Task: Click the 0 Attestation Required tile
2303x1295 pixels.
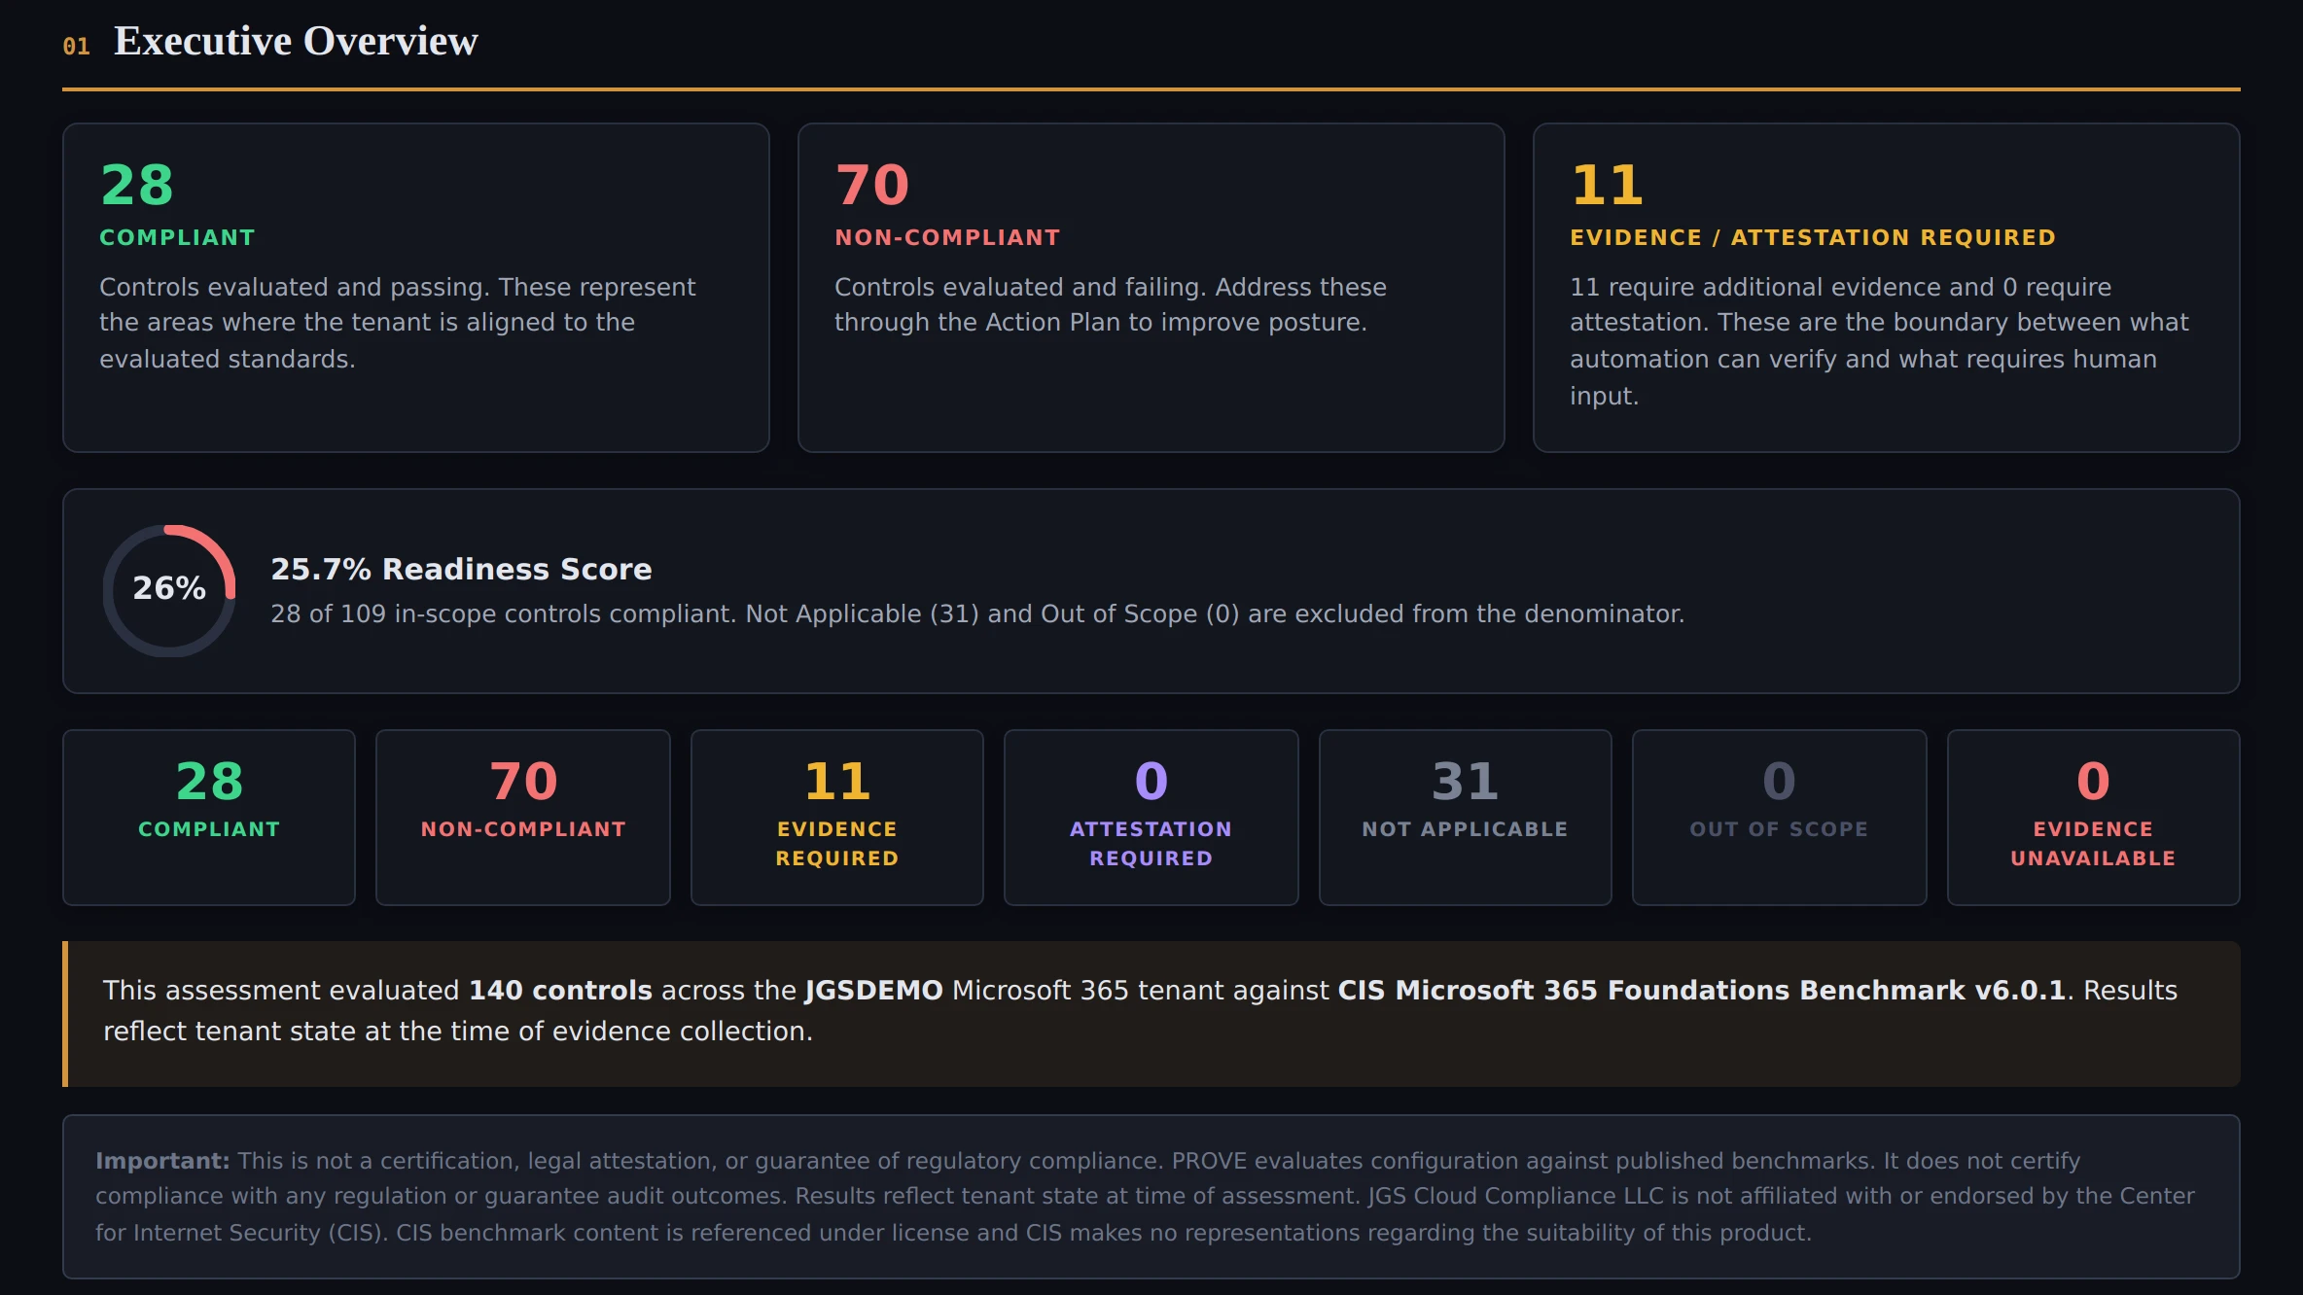Action: pos(1151,817)
